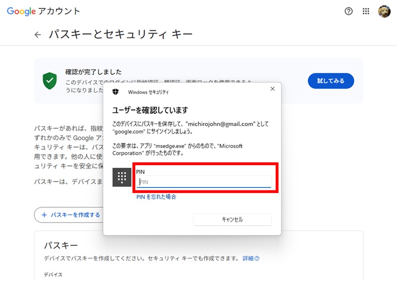Click the 確認が完了しました banner title
The image size is (397, 281).
click(93, 72)
